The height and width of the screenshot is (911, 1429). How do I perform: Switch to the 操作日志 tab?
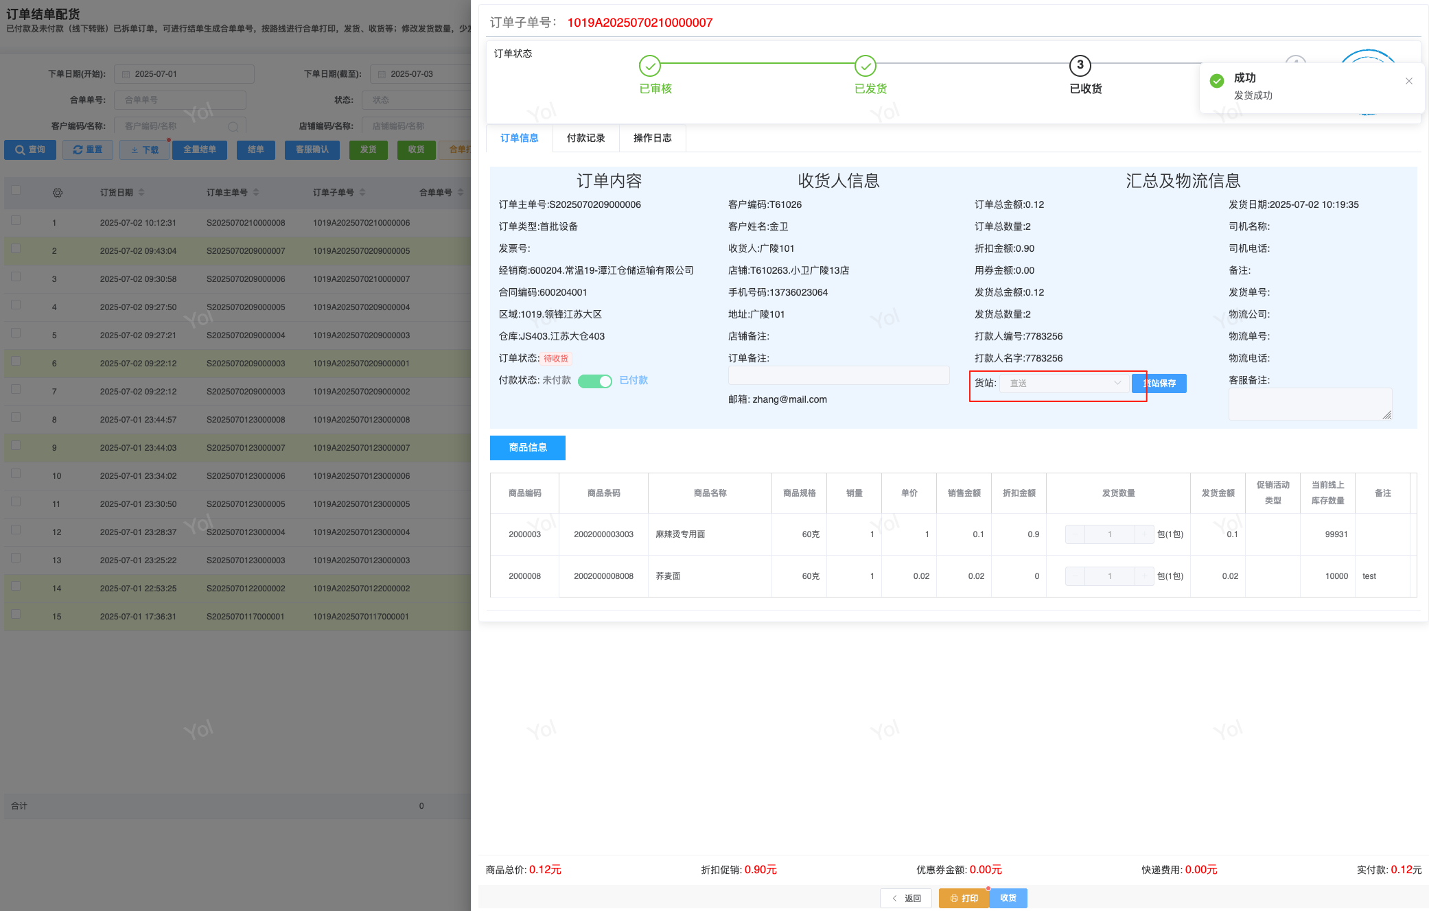(652, 138)
